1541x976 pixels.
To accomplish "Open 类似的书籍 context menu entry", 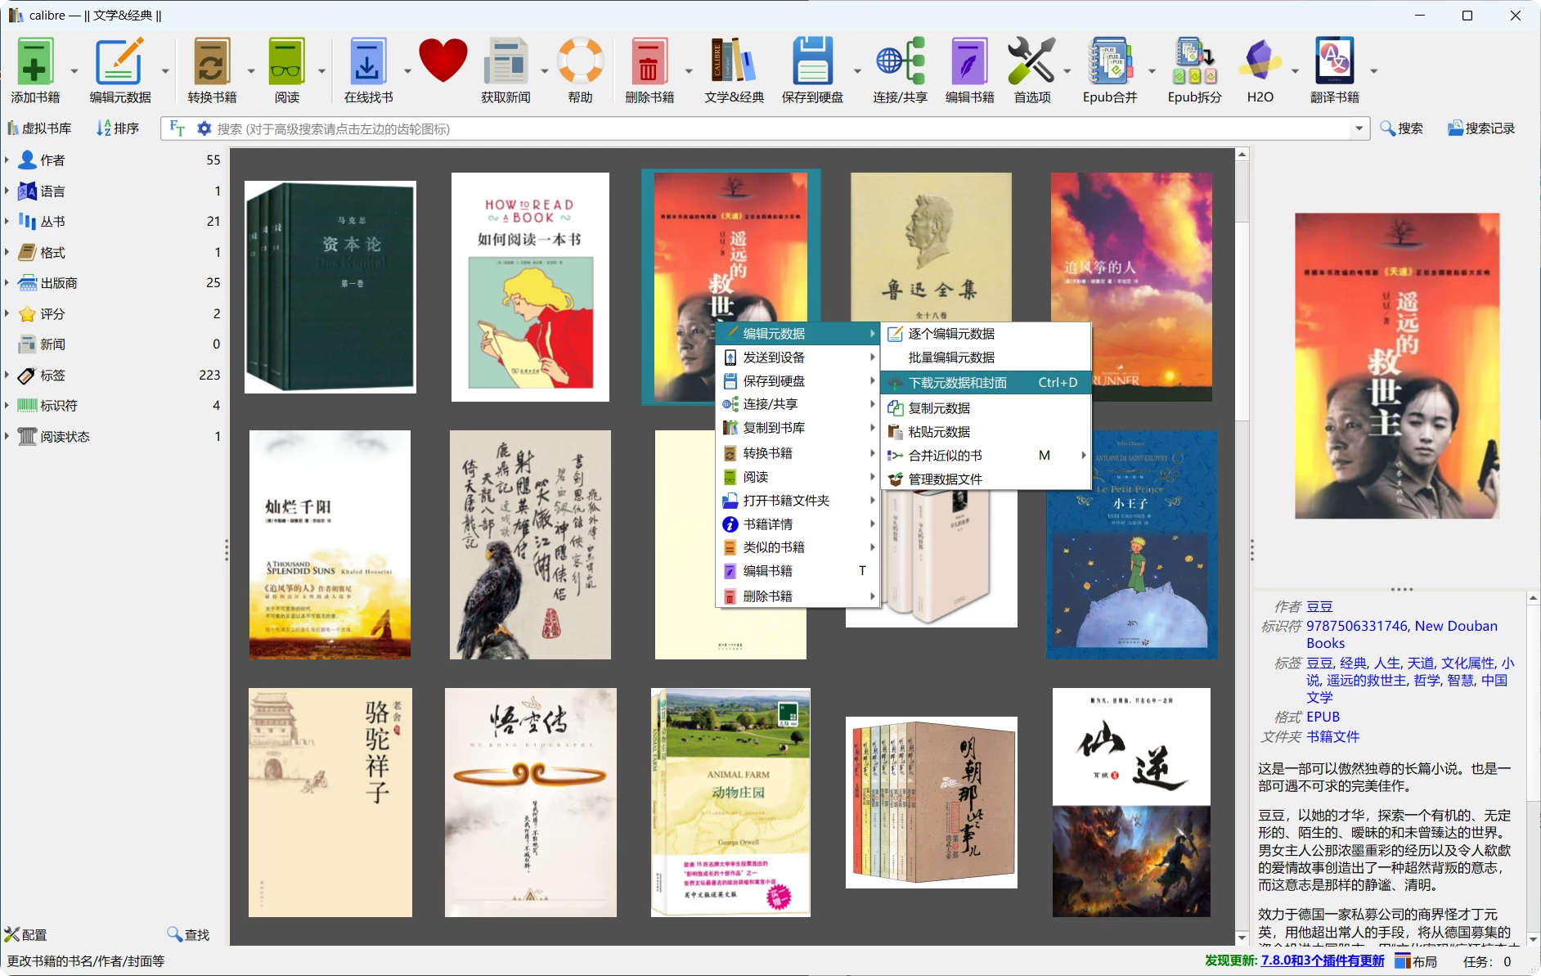I will pos(798,547).
